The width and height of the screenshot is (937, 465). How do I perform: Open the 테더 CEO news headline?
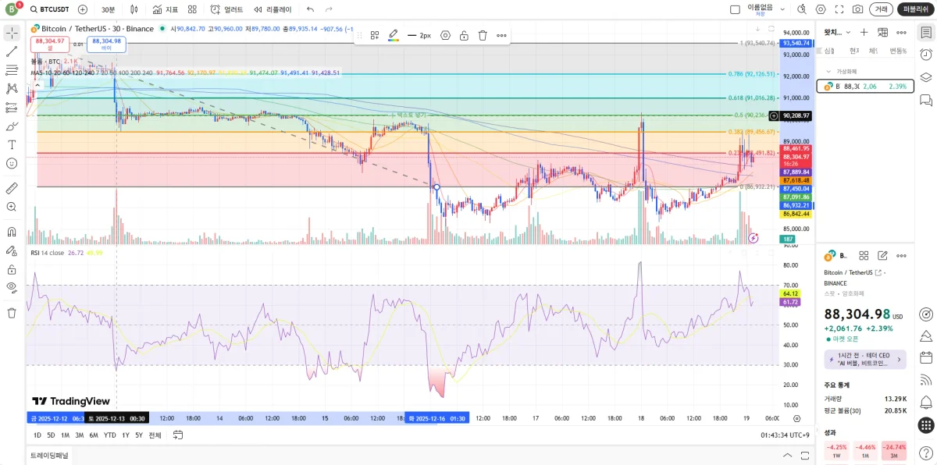[x=865, y=359]
